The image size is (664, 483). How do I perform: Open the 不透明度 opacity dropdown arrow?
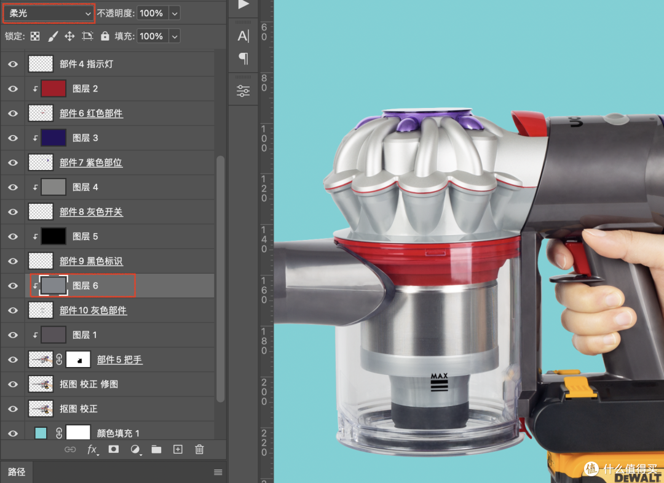(175, 14)
